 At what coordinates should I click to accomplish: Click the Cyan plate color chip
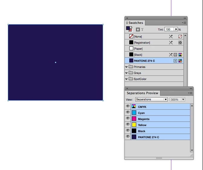pos(134,113)
